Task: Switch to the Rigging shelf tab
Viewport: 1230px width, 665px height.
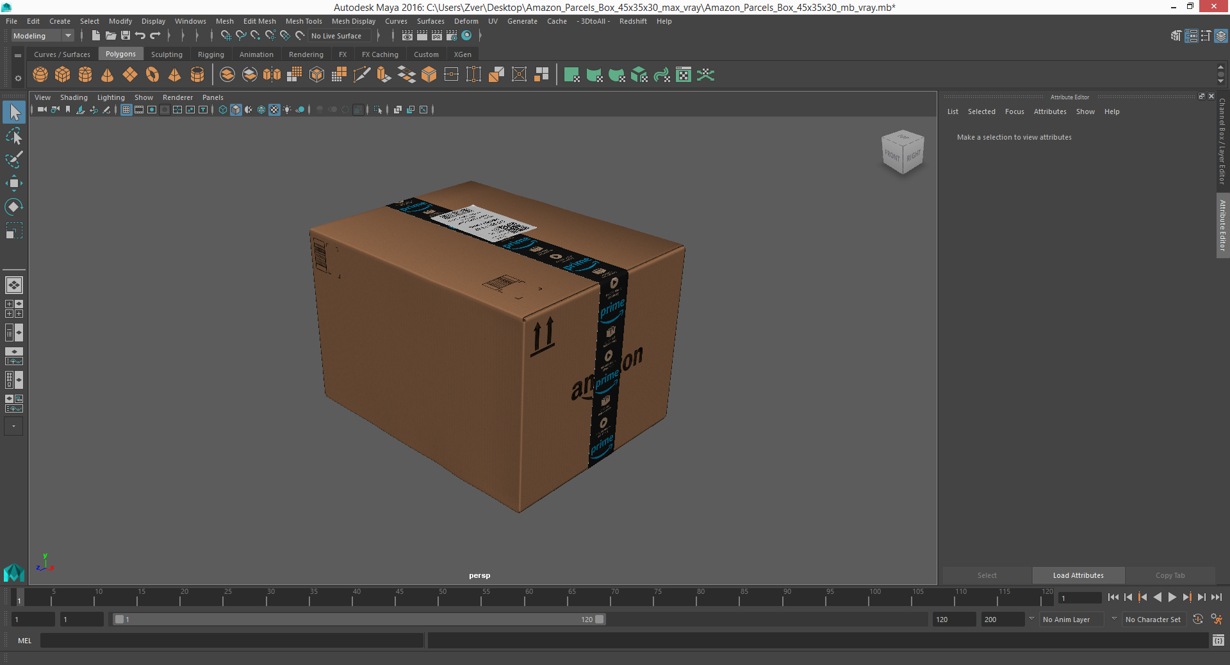Action: (211, 54)
